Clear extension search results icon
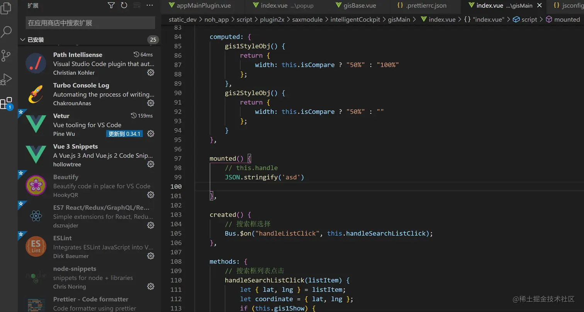The width and height of the screenshot is (584, 312). click(137, 5)
